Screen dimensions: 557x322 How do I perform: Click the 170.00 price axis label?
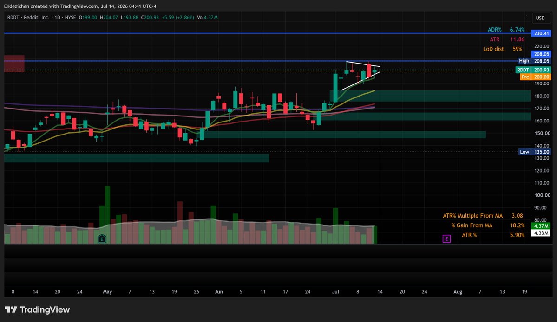point(542,108)
